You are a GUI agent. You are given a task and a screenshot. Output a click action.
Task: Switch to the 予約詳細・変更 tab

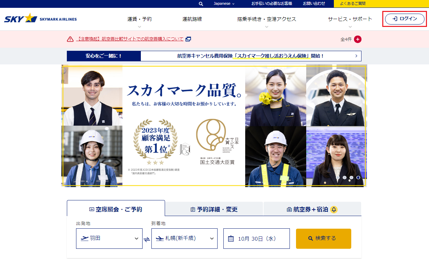pyautogui.click(x=214, y=209)
